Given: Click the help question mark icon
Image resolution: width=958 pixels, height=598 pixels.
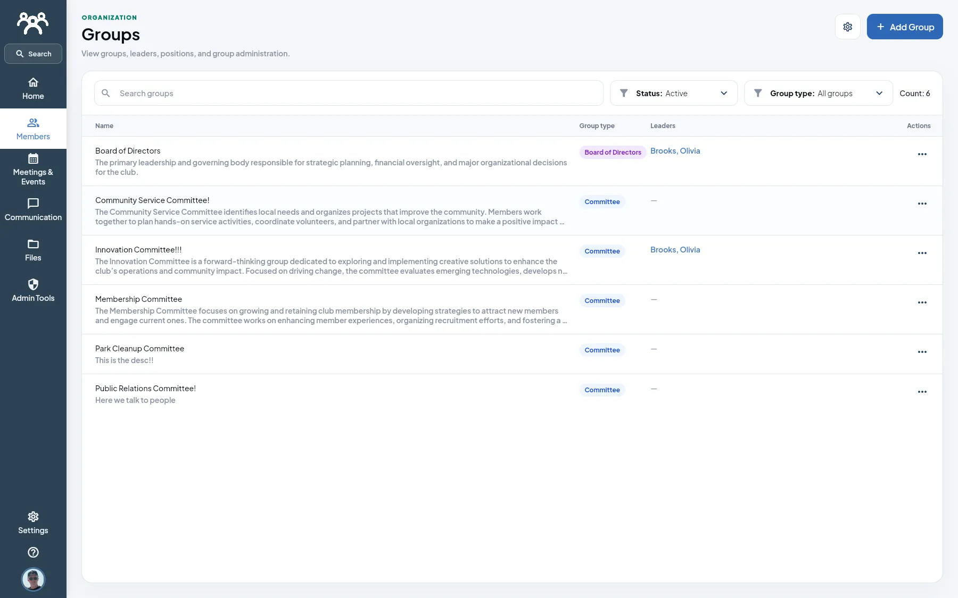Looking at the screenshot, I should (x=33, y=552).
